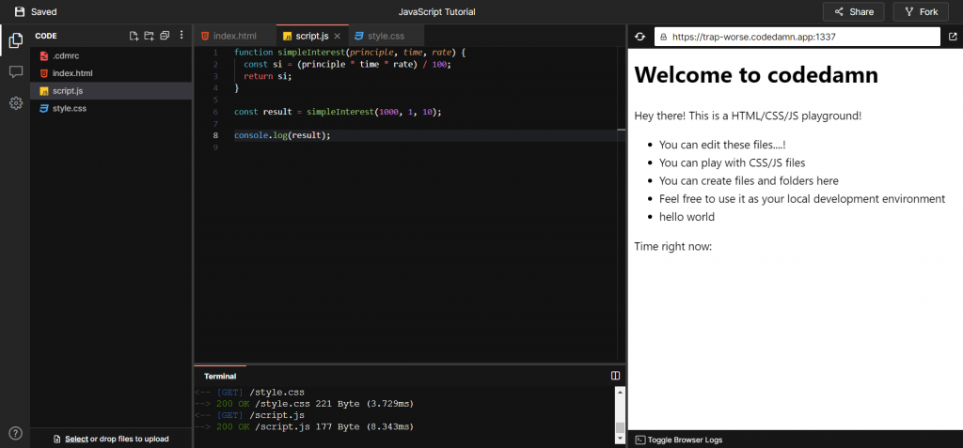Click the CODE panel header label
The image size is (963, 448).
pyautogui.click(x=46, y=37)
